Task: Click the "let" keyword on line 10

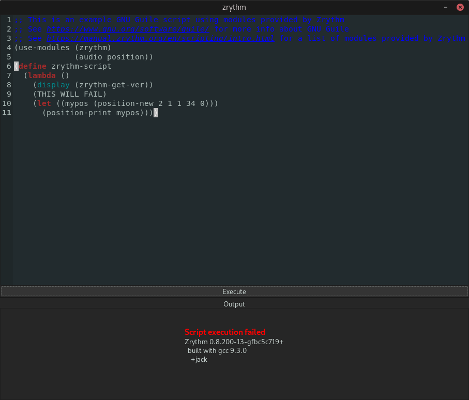Action: tap(44, 103)
